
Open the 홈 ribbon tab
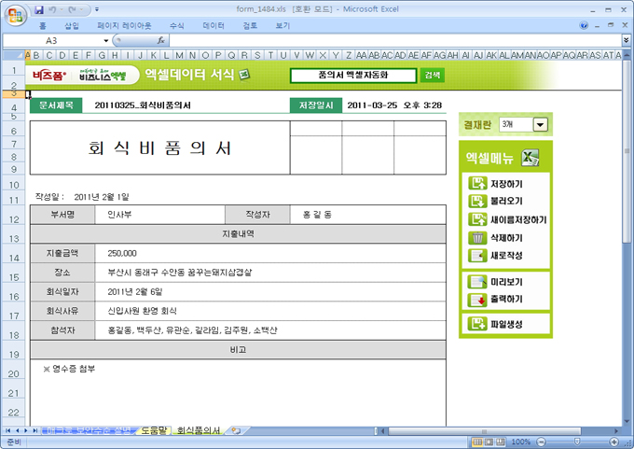pos(43,25)
